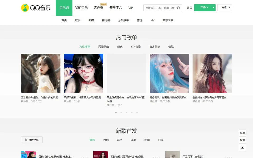
Task: Click the 甲乙丙丁 song cover thumbnail
Action: (x=173, y=155)
